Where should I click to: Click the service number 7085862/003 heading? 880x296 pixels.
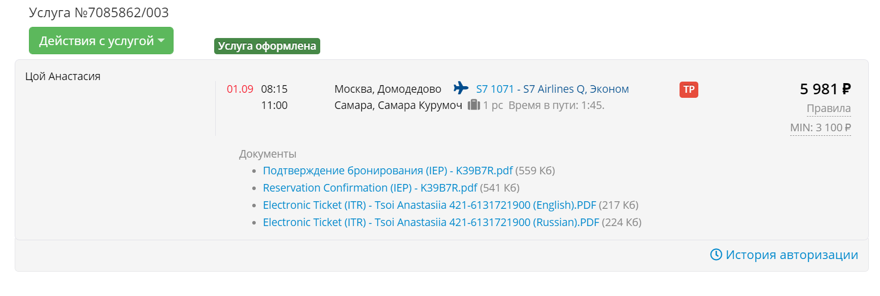99,13
